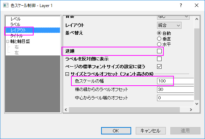Select レベル in the left tree
Image resolution: width=205 pixels, height=139 pixels.
point(15,19)
